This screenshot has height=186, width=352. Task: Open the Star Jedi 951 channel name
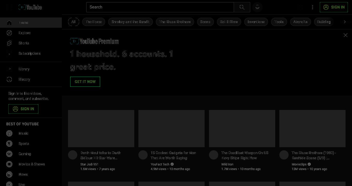tap(89, 164)
